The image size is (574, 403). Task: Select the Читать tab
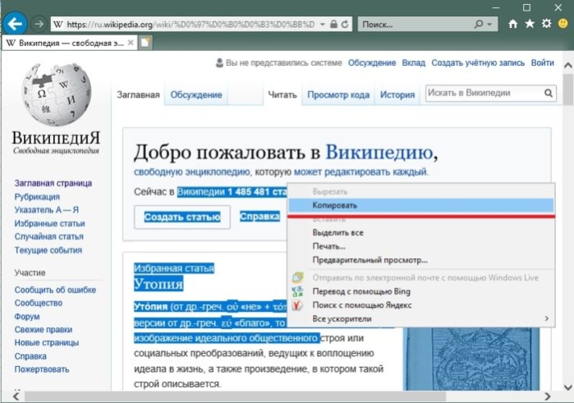pyautogui.click(x=282, y=95)
